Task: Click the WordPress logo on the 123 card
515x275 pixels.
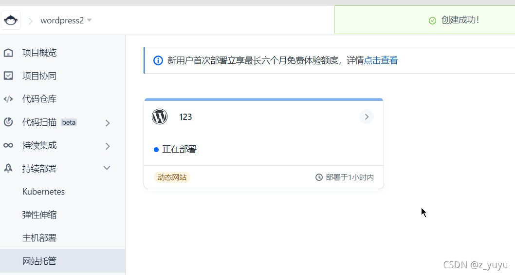Action: (x=160, y=117)
